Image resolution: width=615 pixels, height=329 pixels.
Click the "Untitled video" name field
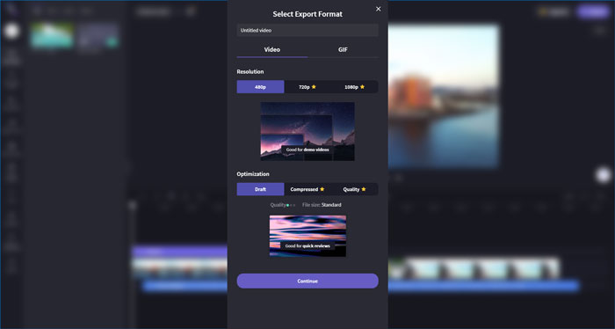coord(307,30)
